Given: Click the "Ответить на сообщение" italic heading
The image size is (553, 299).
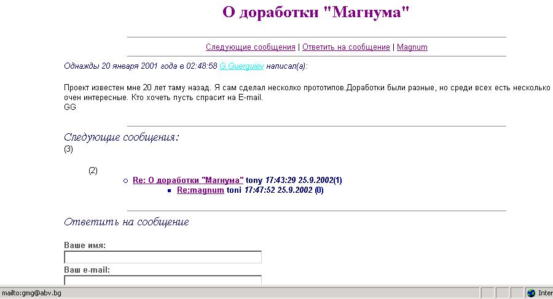Looking at the screenshot, I should pos(126,222).
